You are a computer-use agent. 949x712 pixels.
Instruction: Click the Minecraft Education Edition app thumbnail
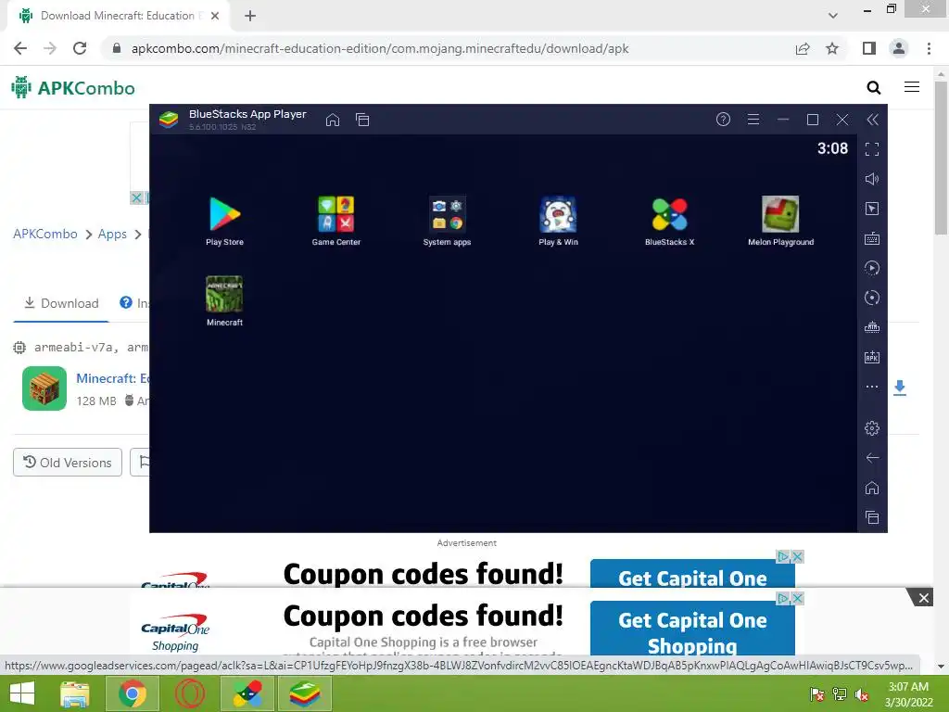point(44,388)
